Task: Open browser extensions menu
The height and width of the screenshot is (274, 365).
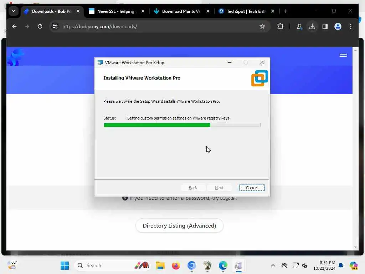Action: pyautogui.click(x=280, y=26)
